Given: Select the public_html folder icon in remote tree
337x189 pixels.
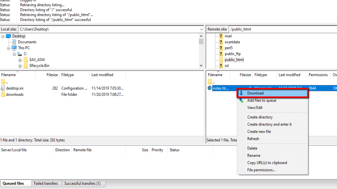Looking at the screenshot, I should pyautogui.click(x=221, y=60).
